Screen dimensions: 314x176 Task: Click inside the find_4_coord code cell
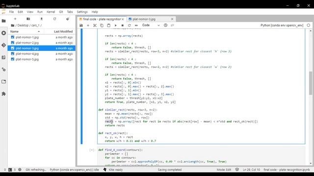[x=201, y=156]
